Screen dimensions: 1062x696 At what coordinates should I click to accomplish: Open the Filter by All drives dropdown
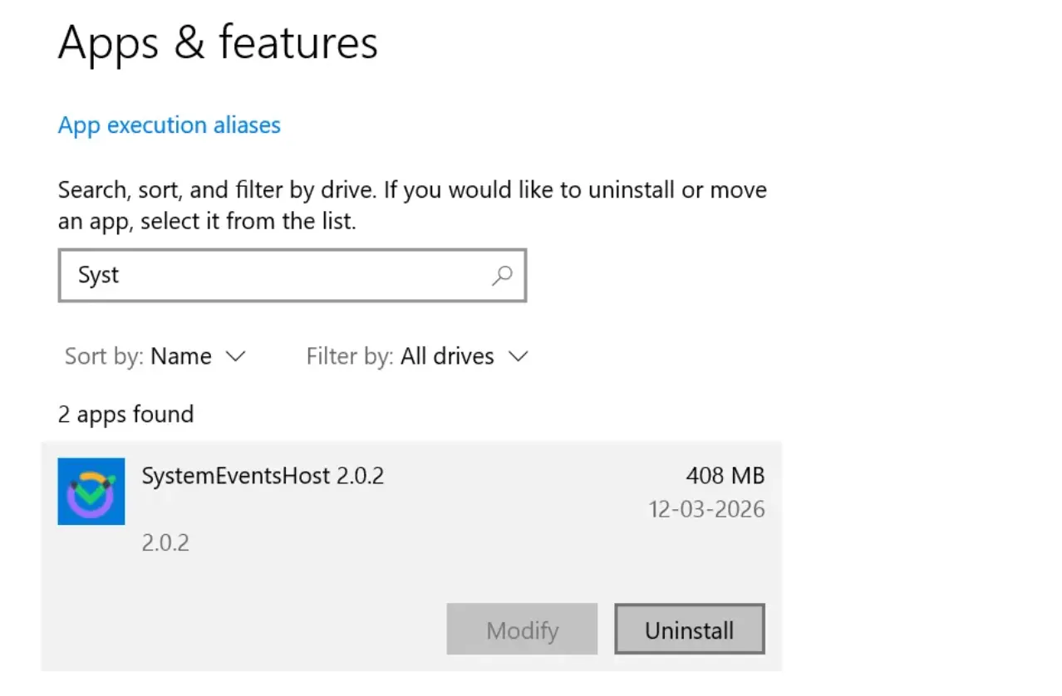point(447,356)
